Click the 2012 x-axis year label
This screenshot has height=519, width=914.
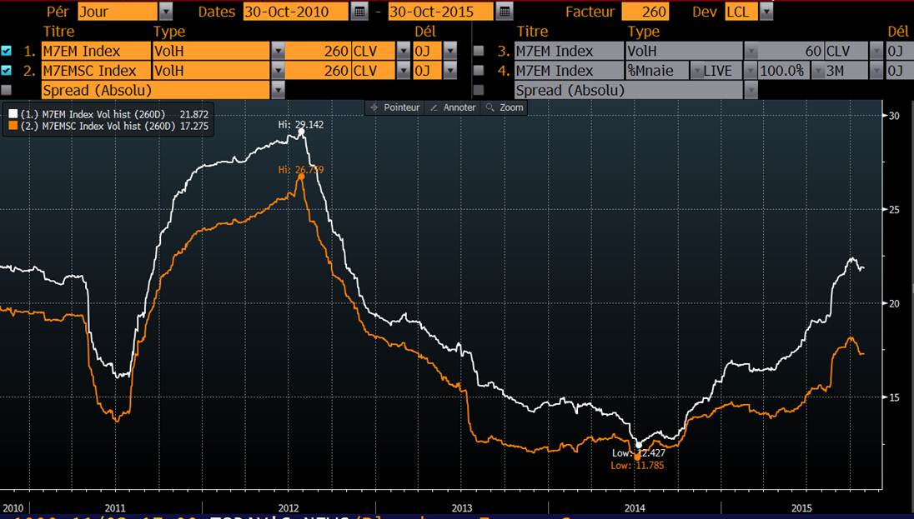coord(289,508)
